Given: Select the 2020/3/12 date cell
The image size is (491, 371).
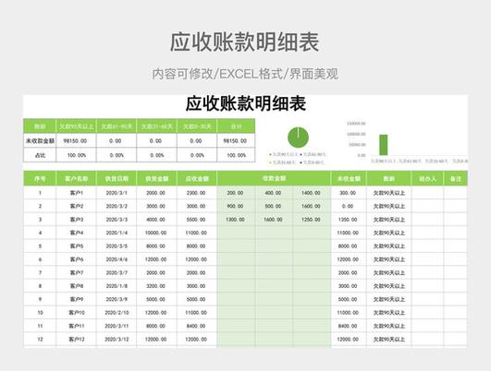Looking at the screenshot, I should click(x=117, y=339).
